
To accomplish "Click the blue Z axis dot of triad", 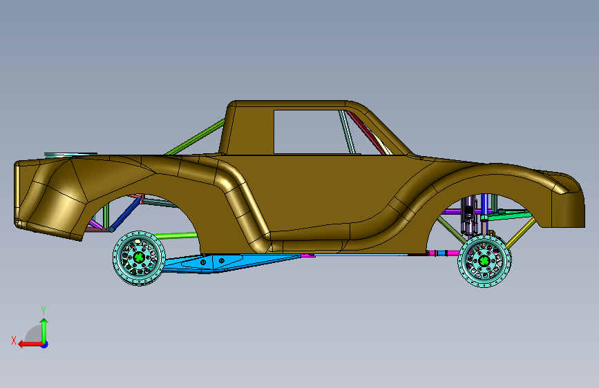I will click(45, 345).
